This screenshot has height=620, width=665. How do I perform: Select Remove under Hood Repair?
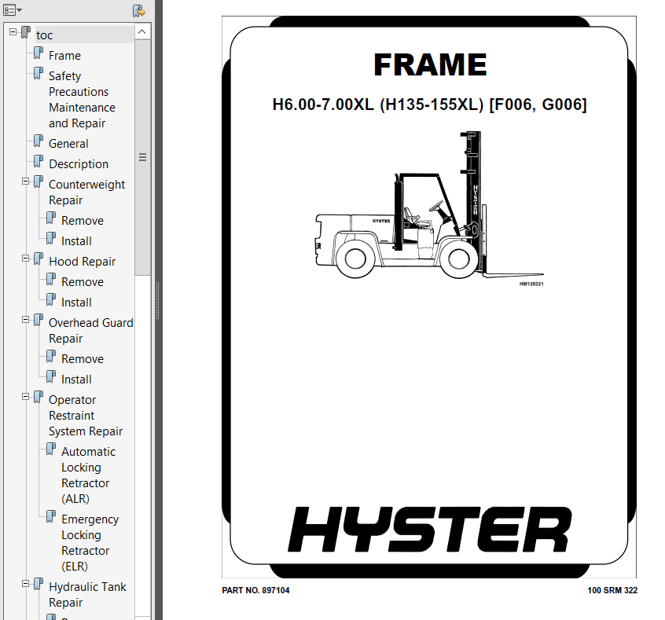tap(83, 282)
